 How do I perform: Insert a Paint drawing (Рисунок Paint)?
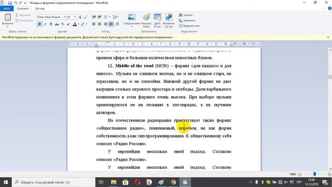pyautogui.click(x=146, y=20)
